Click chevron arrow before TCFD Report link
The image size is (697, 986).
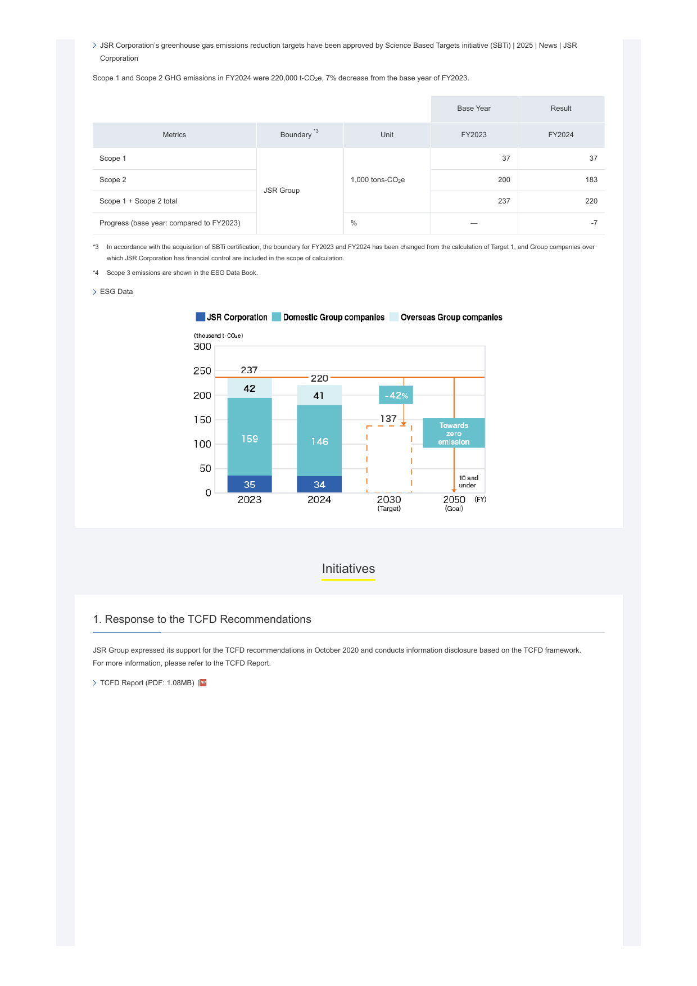click(x=94, y=683)
